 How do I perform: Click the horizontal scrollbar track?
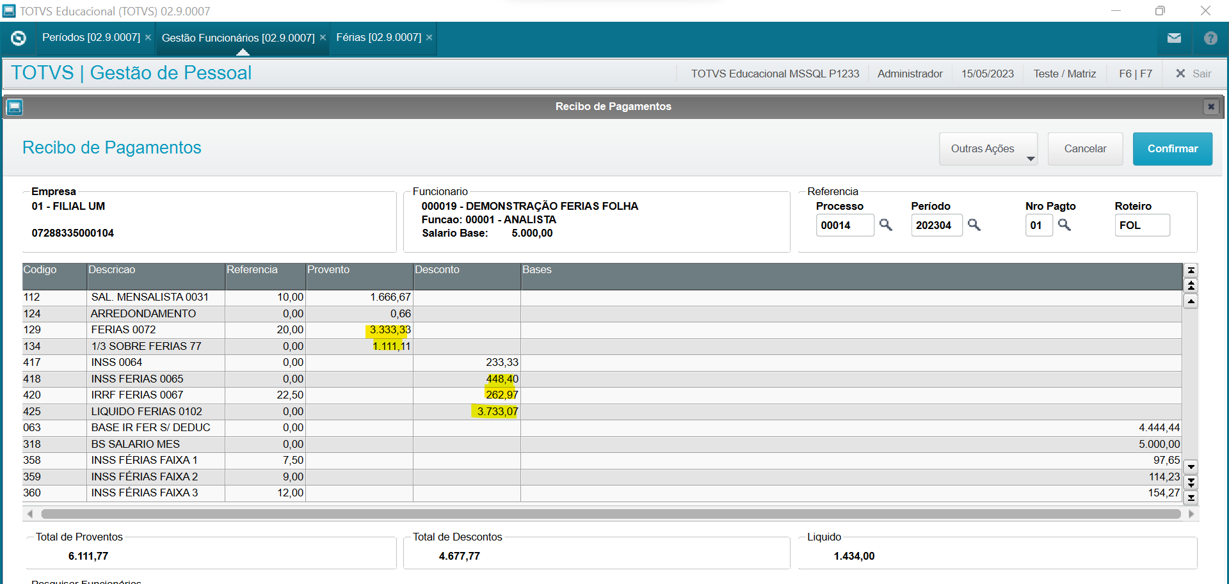click(x=611, y=514)
